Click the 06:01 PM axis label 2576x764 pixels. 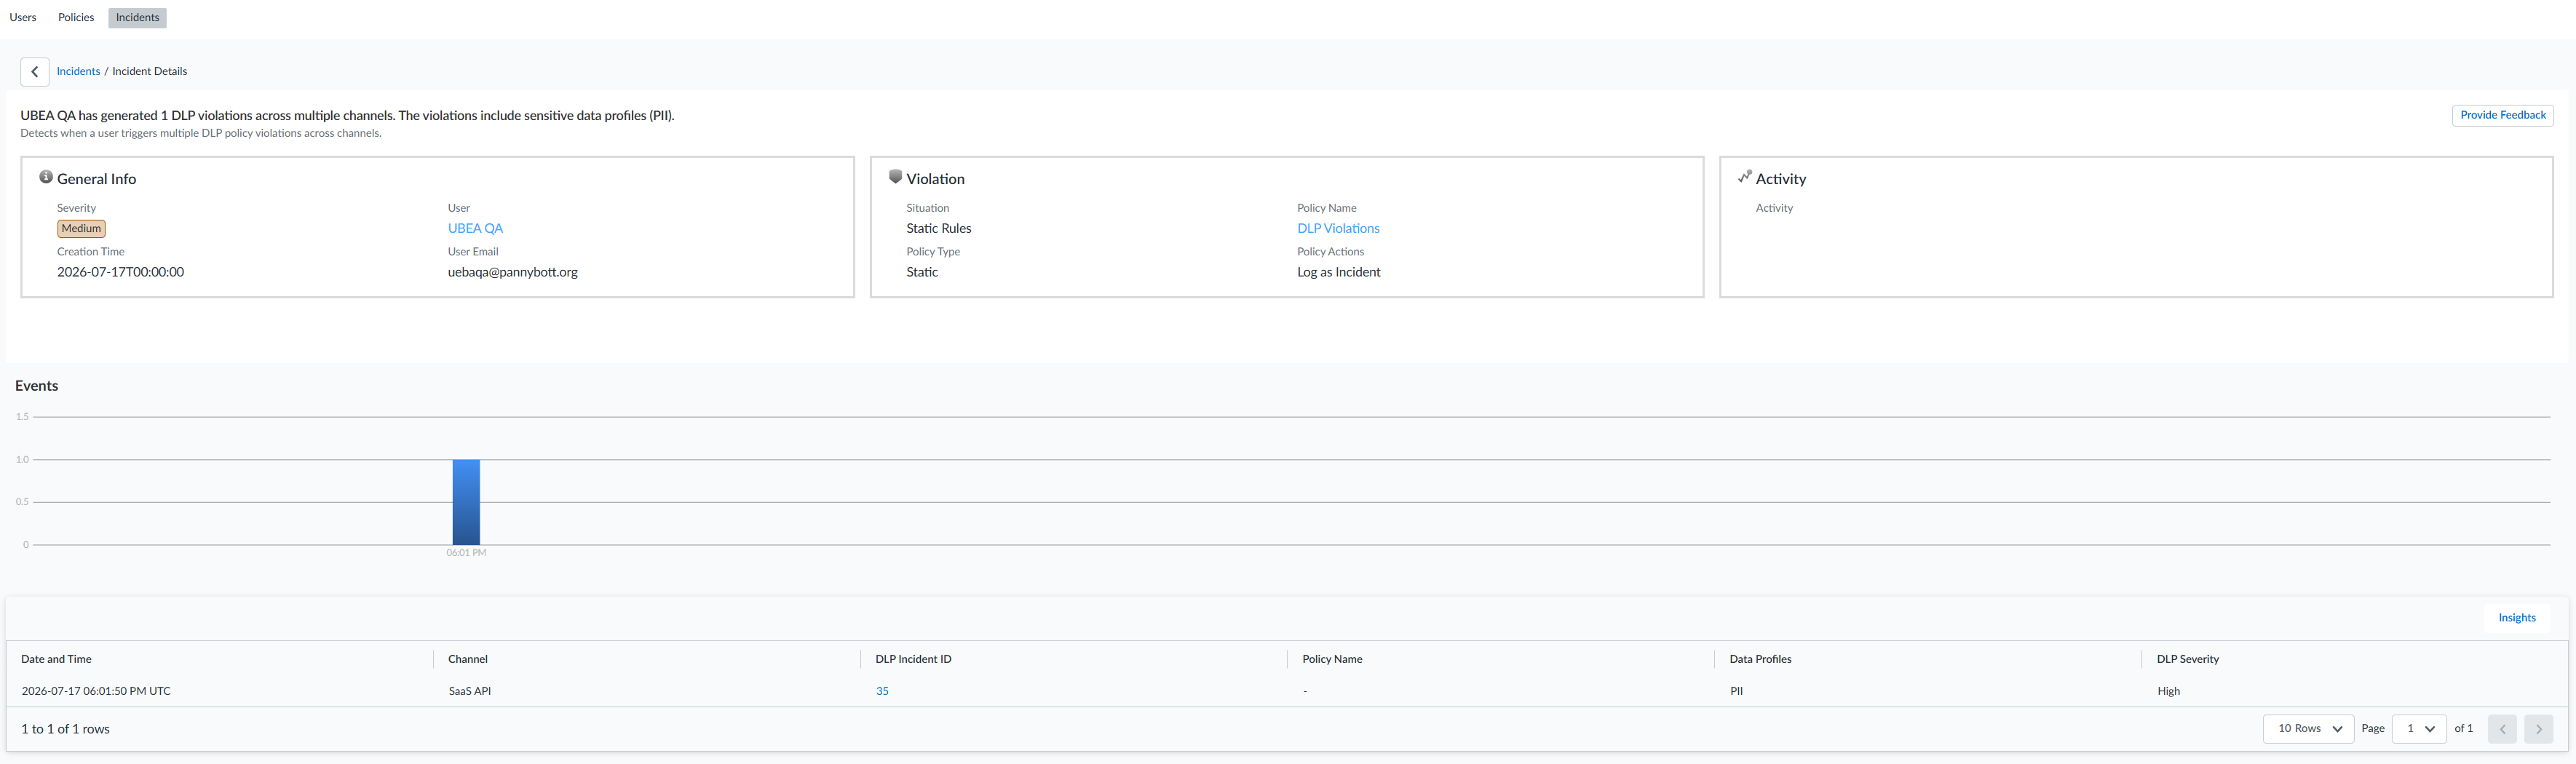466,553
